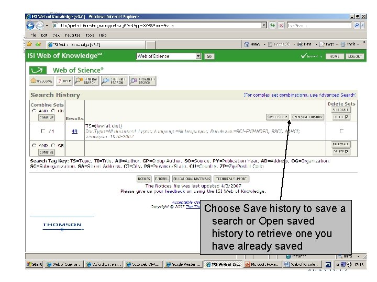
Task: Open the status bar zoom level dropdown
Action: point(358,256)
